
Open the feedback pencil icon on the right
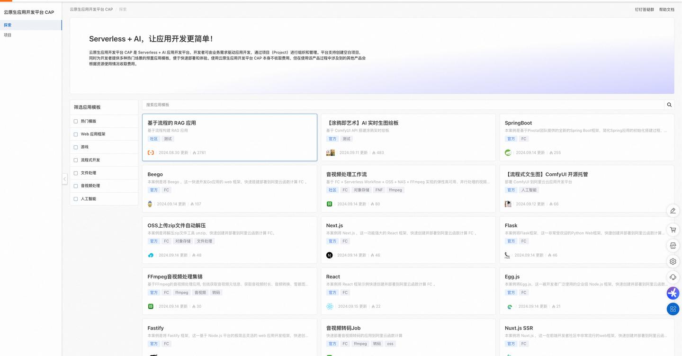[673, 211]
